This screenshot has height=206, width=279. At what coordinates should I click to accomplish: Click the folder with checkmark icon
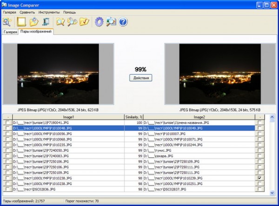pyautogui.click(x=84, y=21)
